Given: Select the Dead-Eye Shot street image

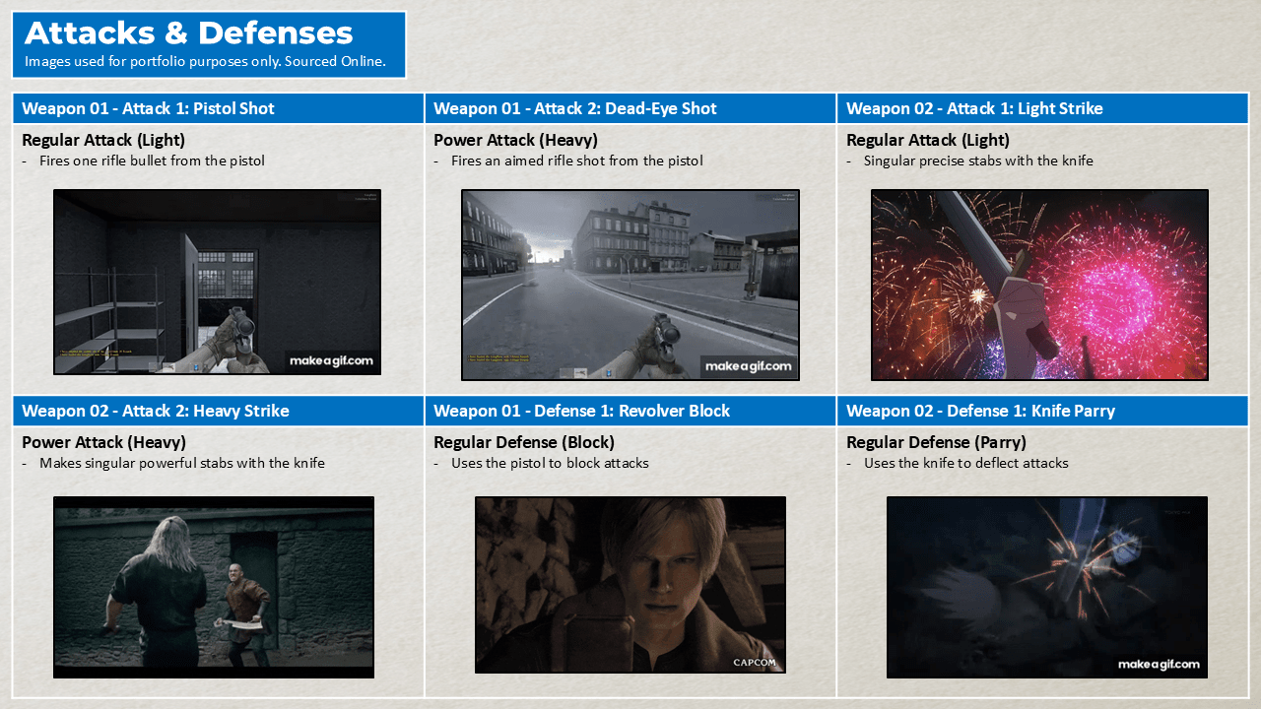Looking at the screenshot, I should pos(630,285).
